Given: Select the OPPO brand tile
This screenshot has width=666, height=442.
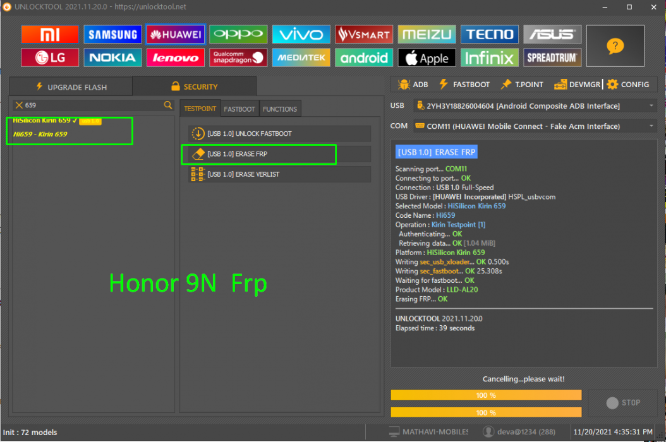Looking at the screenshot, I should [238, 34].
